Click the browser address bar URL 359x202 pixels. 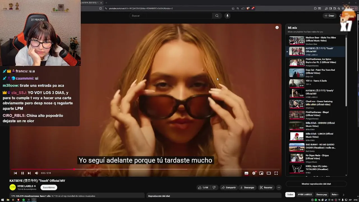[x=141, y=8]
